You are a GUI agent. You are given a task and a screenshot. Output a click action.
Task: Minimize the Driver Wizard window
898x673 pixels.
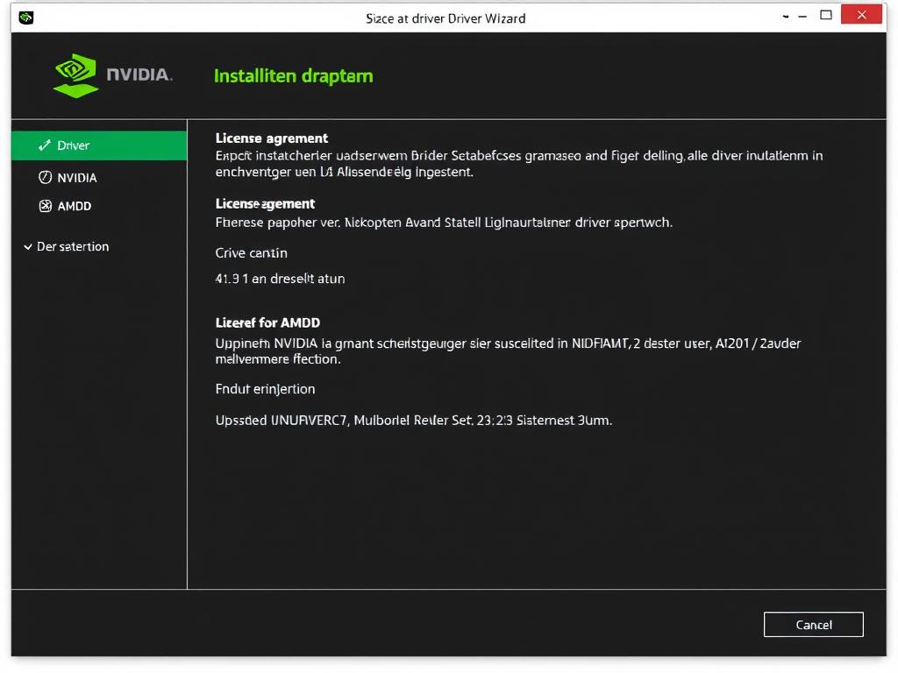pos(802,17)
